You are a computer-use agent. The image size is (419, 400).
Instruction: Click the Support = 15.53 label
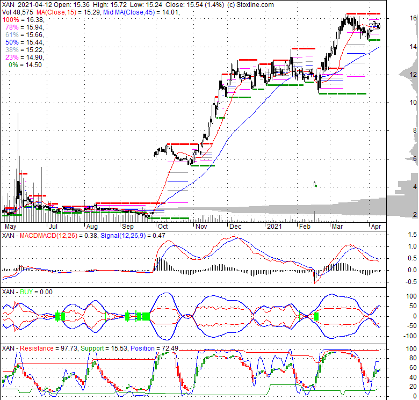pos(105,348)
